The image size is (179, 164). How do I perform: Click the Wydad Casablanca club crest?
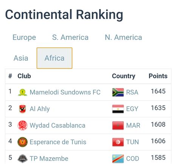pyautogui.click(x=23, y=125)
